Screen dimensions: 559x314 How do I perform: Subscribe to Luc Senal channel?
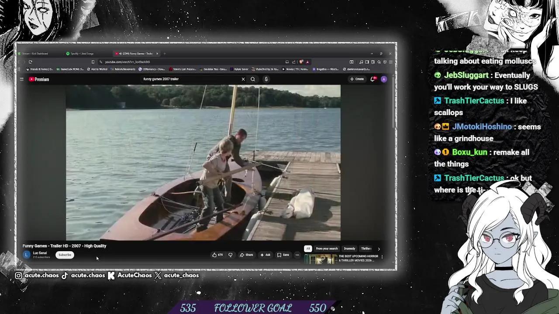[65, 255]
